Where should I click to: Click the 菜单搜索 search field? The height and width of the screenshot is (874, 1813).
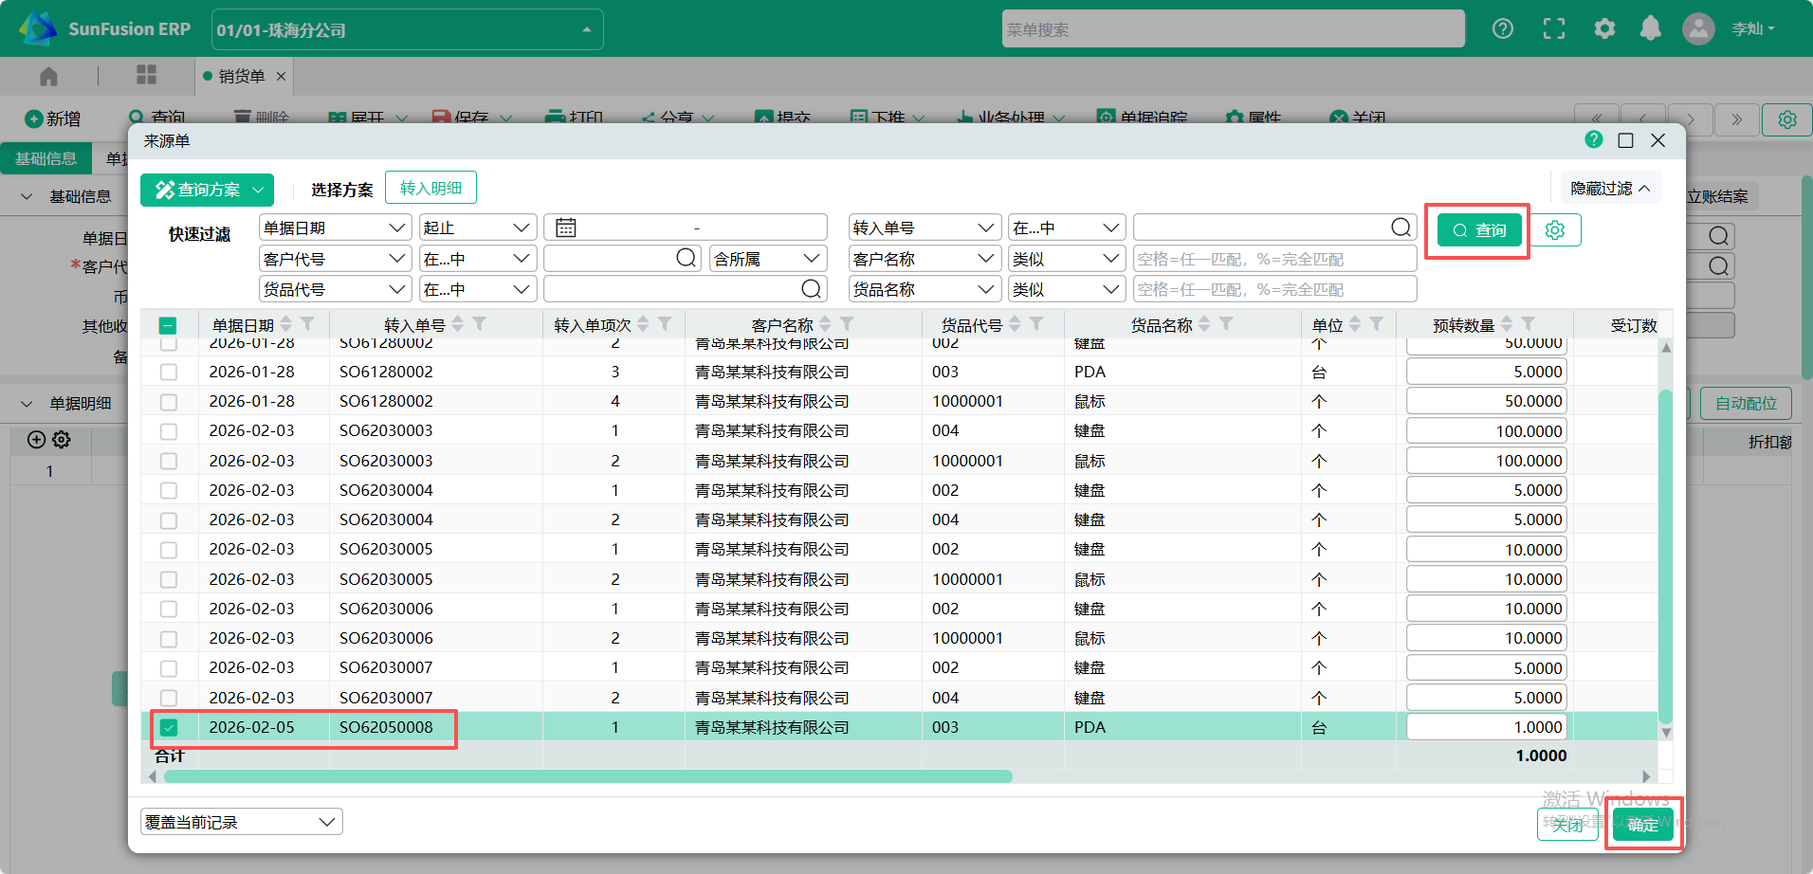[1233, 29]
